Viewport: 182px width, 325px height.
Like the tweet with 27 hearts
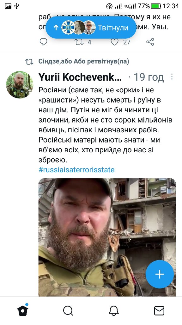(x=114, y=42)
